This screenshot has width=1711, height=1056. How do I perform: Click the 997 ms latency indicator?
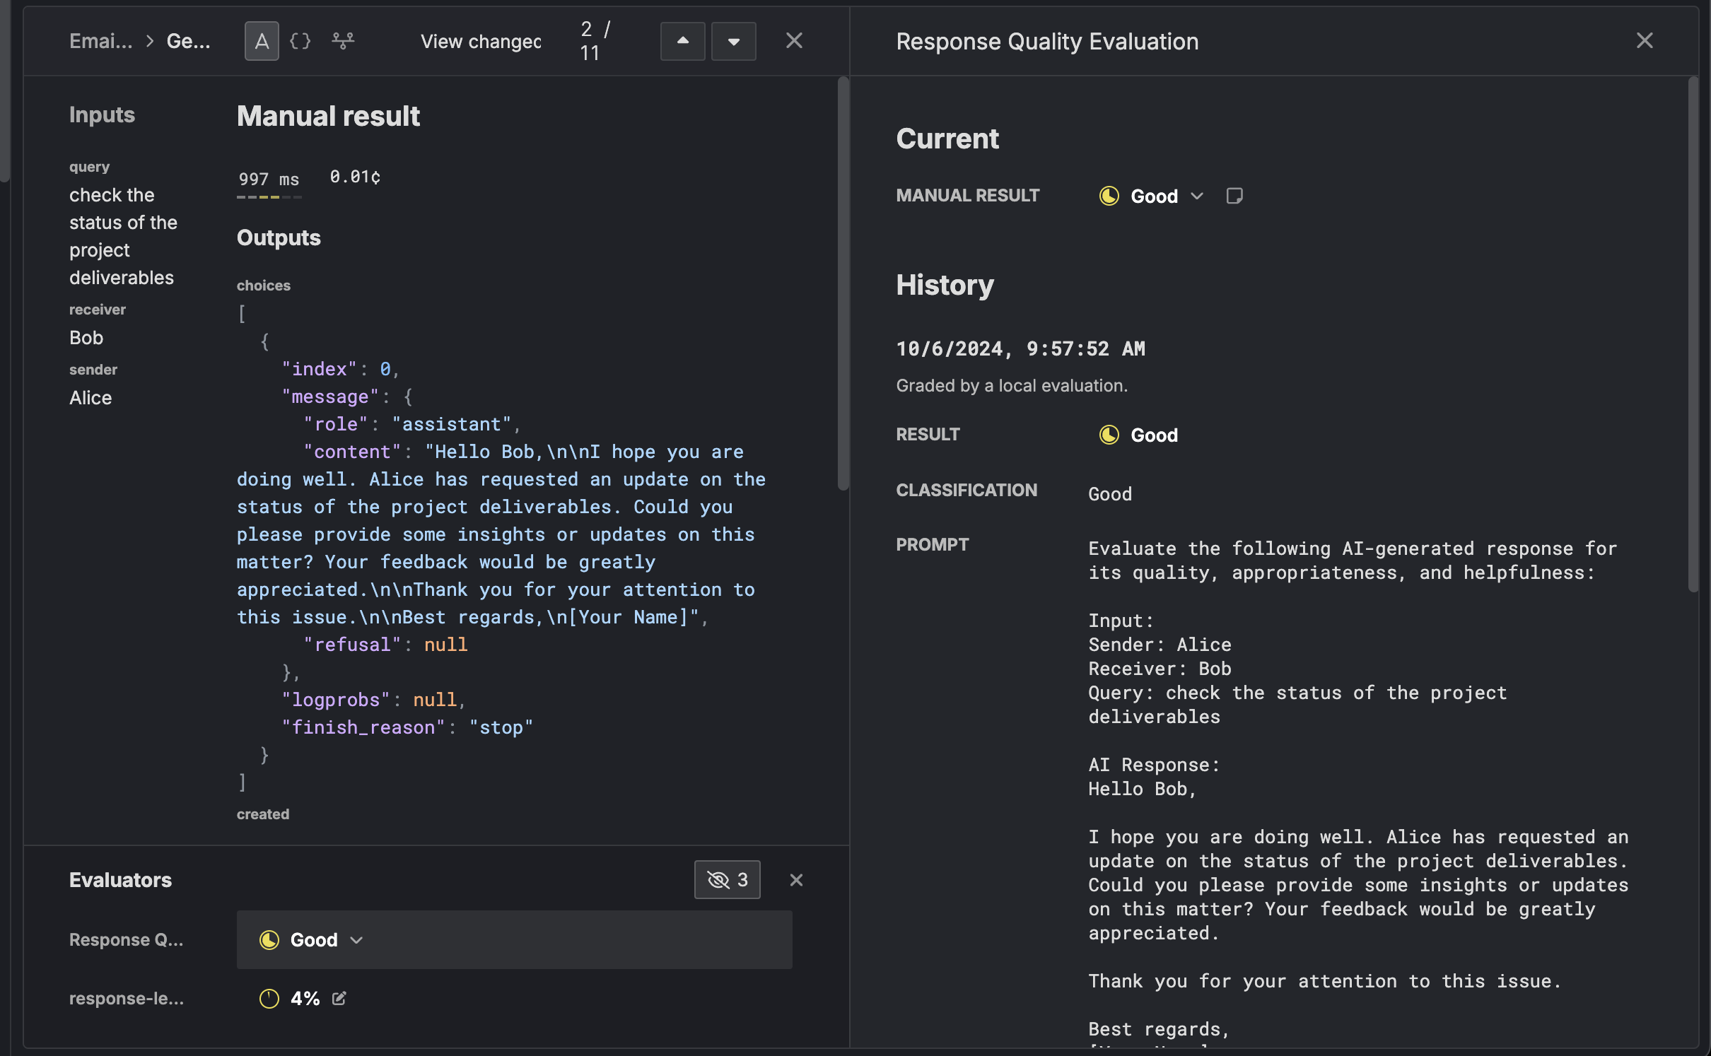pyautogui.click(x=269, y=182)
